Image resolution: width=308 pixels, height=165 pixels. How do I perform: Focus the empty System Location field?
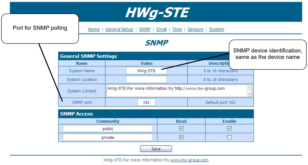(146, 80)
